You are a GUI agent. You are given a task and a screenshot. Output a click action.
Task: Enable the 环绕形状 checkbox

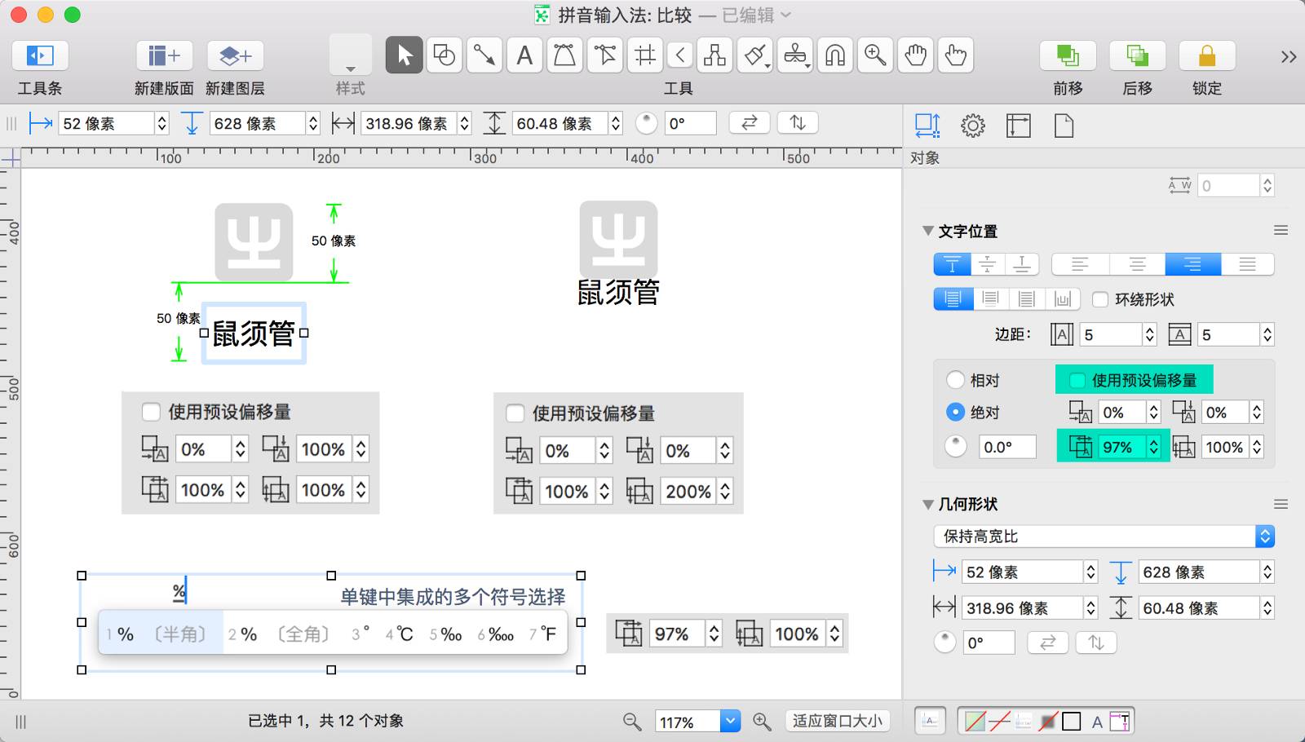click(x=1100, y=299)
